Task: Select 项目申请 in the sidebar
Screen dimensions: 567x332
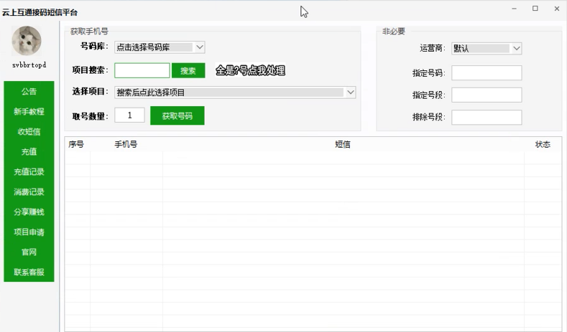Action: pyautogui.click(x=29, y=232)
